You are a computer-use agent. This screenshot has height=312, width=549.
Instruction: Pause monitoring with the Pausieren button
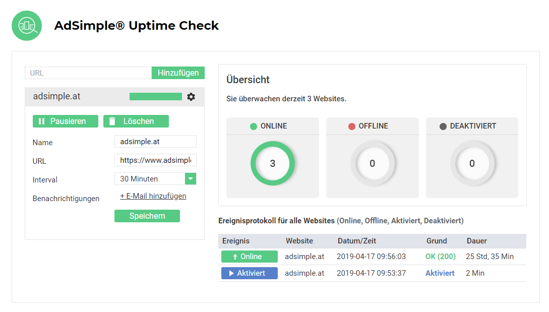pyautogui.click(x=65, y=121)
